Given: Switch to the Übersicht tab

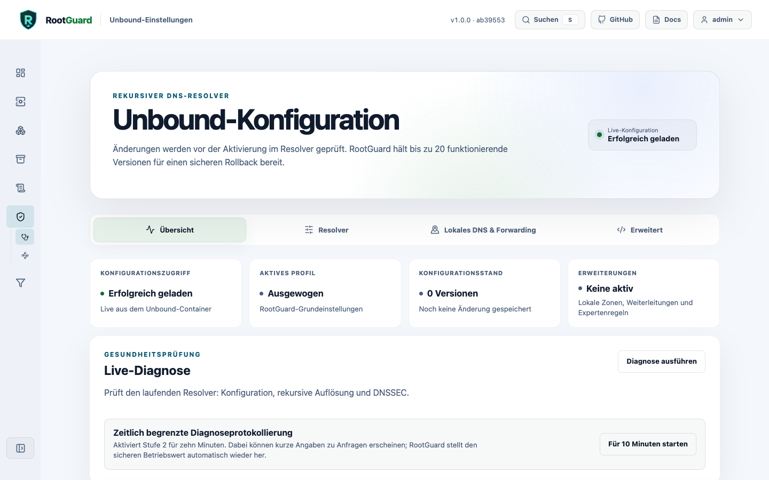Looking at the screenshot, I should click(x=170, y=230).
